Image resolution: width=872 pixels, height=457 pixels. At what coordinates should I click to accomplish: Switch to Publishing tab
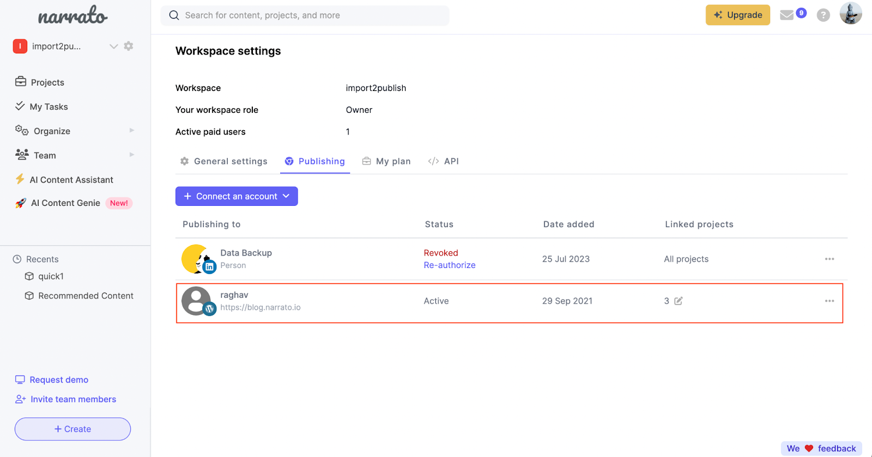(315, 161)
